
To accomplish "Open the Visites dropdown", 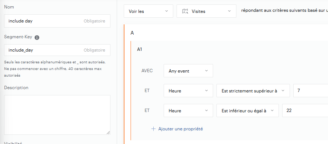I will pyautogui.click(x=206, y=11).
